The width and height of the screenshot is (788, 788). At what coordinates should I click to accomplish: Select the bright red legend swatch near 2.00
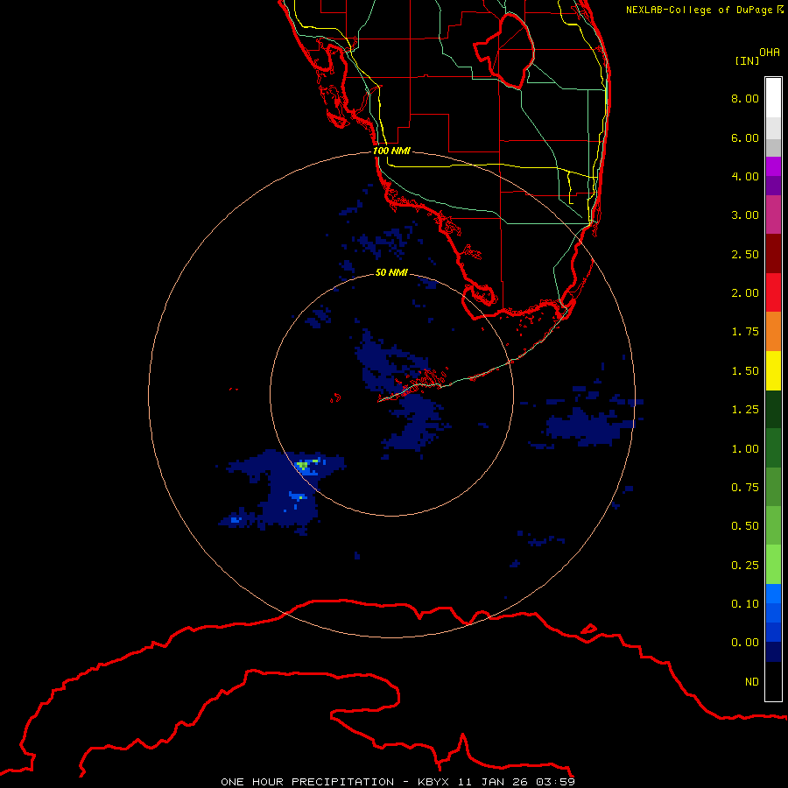773,292
